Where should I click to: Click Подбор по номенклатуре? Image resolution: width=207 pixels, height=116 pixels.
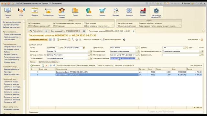66,65
